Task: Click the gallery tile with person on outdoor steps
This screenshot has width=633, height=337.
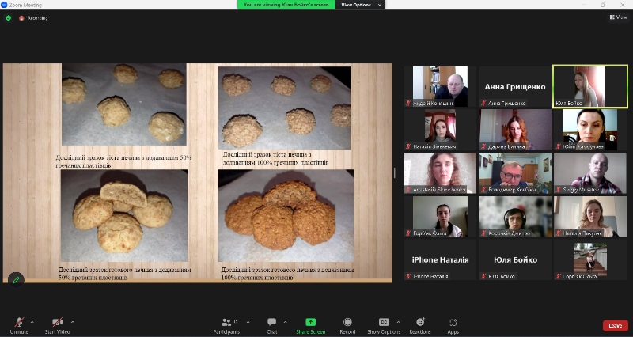Action: [x=589, y=259]
